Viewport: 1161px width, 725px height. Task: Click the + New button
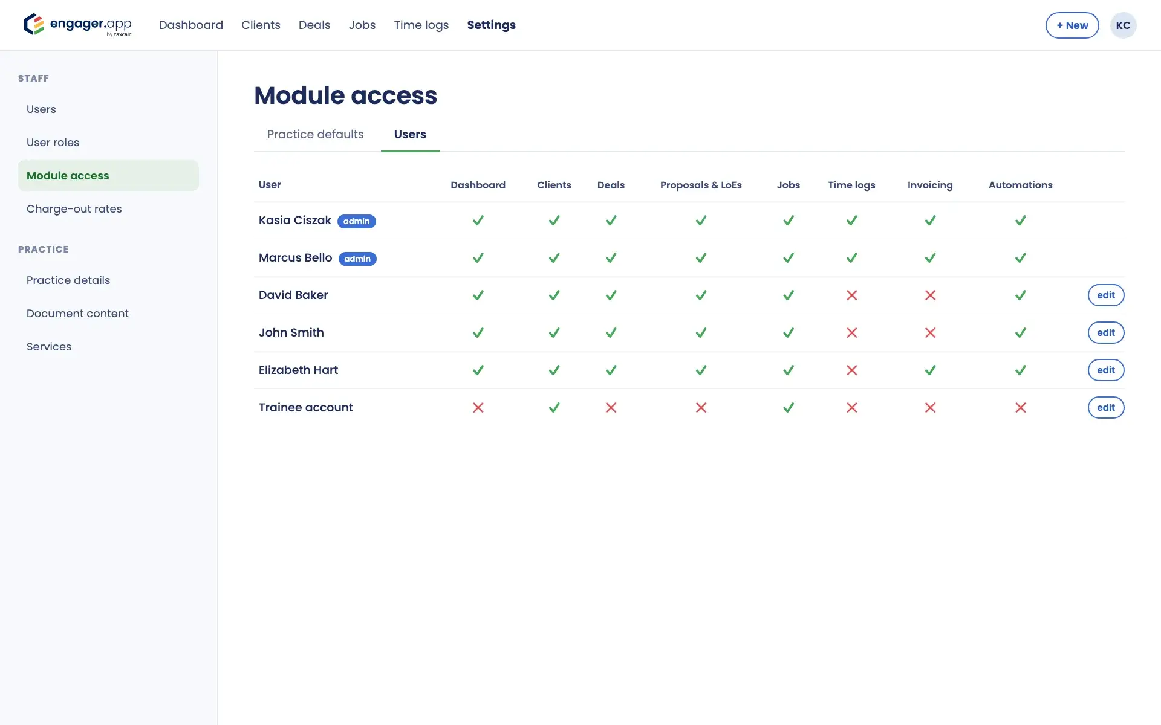(x=1072, y=25)
